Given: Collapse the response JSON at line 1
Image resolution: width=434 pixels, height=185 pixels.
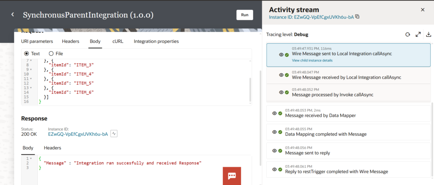Looking at the screenshot, I should (x=31, y=158).
